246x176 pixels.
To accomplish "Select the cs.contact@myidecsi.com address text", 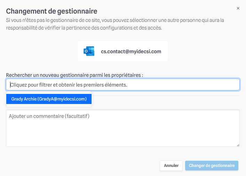I will click(131, 51).
